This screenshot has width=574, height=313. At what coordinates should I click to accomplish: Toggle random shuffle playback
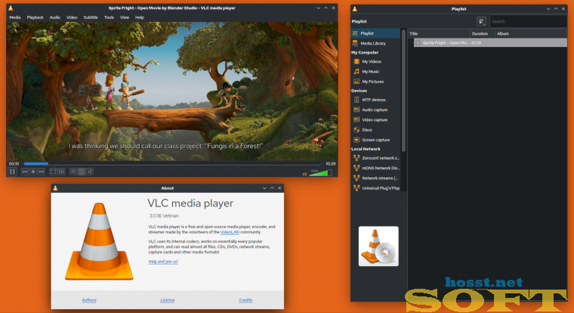point(90,172)
